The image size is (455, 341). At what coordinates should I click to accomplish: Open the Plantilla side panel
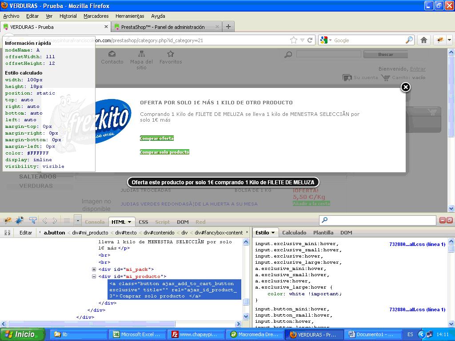323,233
